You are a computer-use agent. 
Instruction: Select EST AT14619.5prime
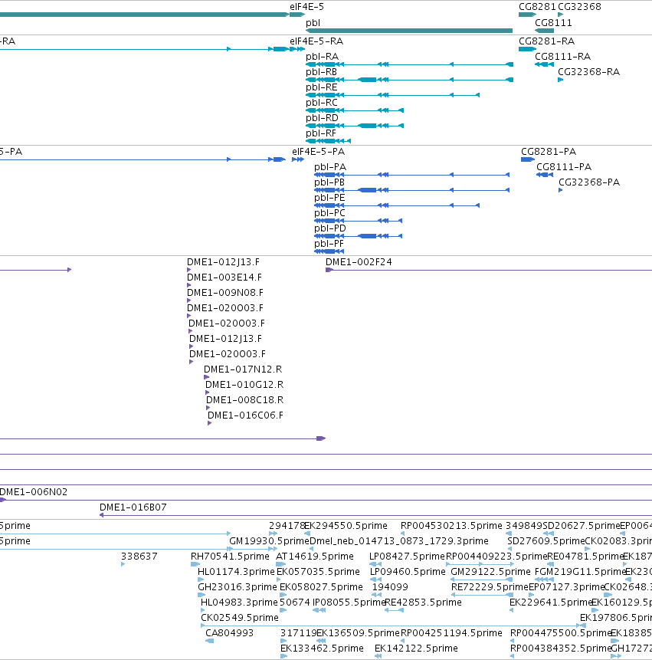[x=281, y=564]
